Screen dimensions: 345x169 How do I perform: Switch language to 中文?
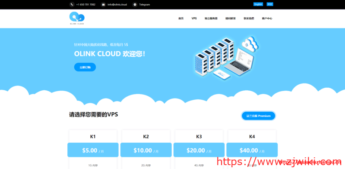coord(270,4)
